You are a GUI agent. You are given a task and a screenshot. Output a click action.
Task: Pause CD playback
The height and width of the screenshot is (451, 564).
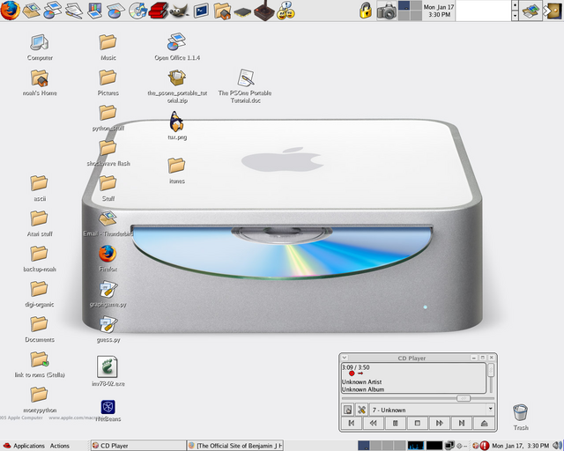(396, 423)
